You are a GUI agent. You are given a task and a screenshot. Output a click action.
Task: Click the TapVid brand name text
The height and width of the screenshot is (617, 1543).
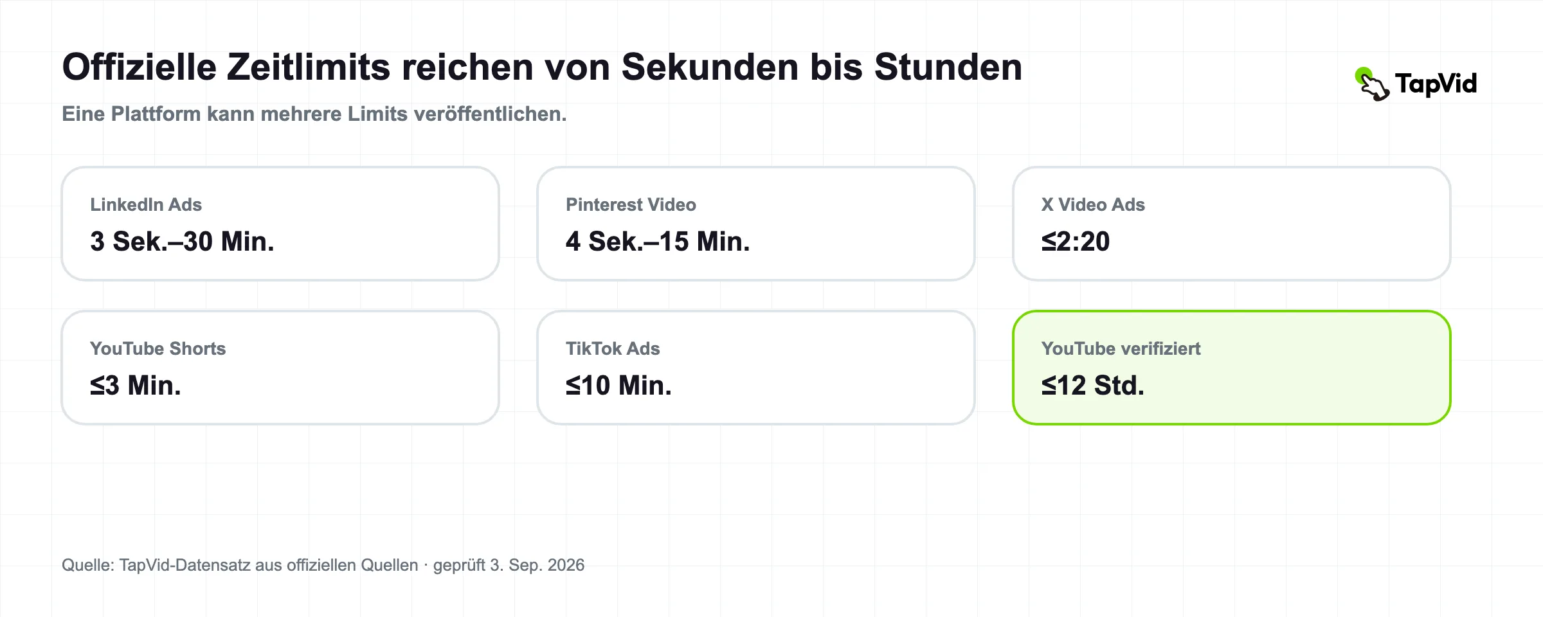coord(1436,84)
